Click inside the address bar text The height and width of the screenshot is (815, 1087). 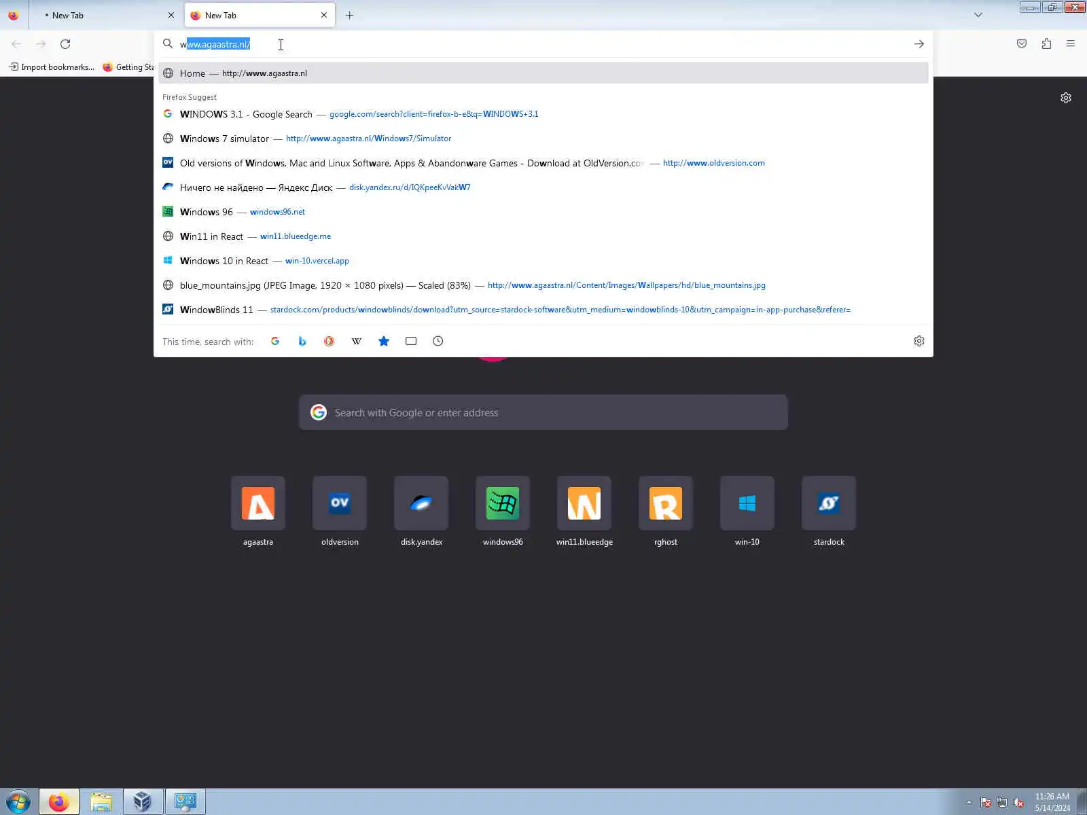[x=543, y=44]
